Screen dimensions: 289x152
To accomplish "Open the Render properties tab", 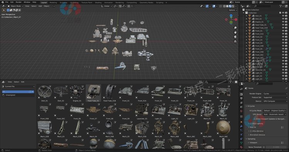I will [241, 94].
